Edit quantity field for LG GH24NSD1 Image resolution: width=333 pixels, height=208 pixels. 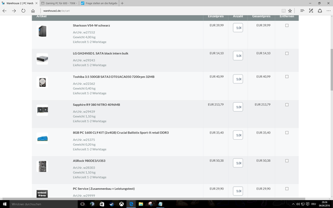(x=238, y=56)
